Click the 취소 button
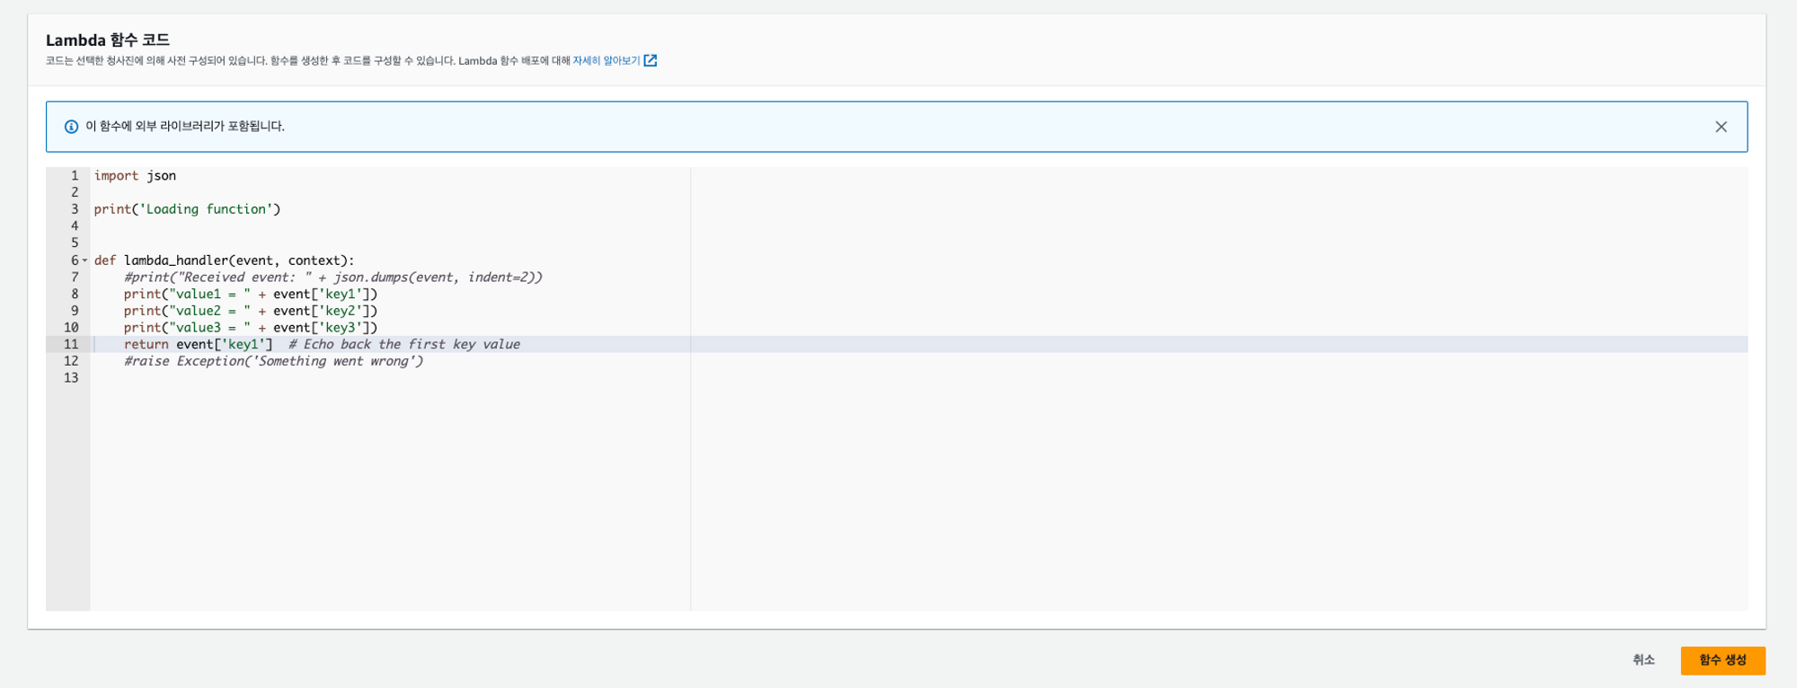Viewport: 1797px width, 688px height. tap(1643, 660)
